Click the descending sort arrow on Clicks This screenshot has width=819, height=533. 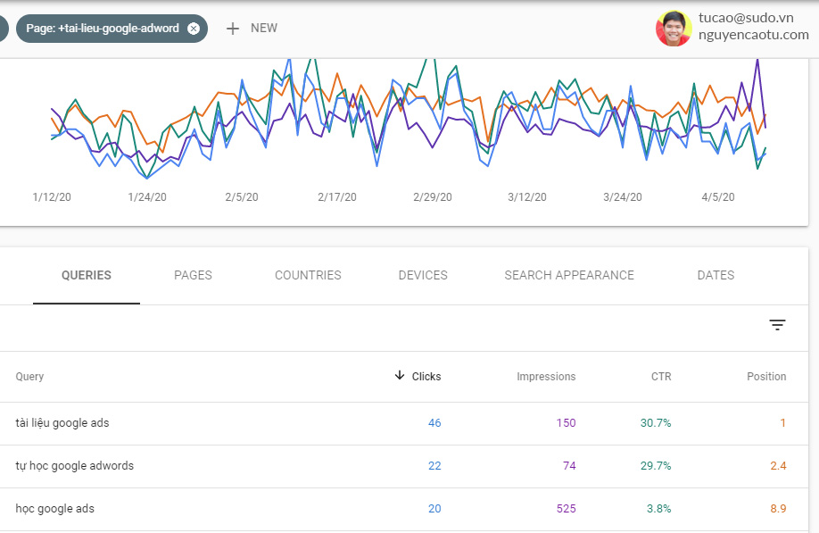tap(399, 376)
